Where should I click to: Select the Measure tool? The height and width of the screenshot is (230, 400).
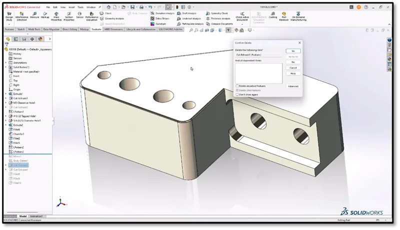pyautogui.click(x=34, y=15)
